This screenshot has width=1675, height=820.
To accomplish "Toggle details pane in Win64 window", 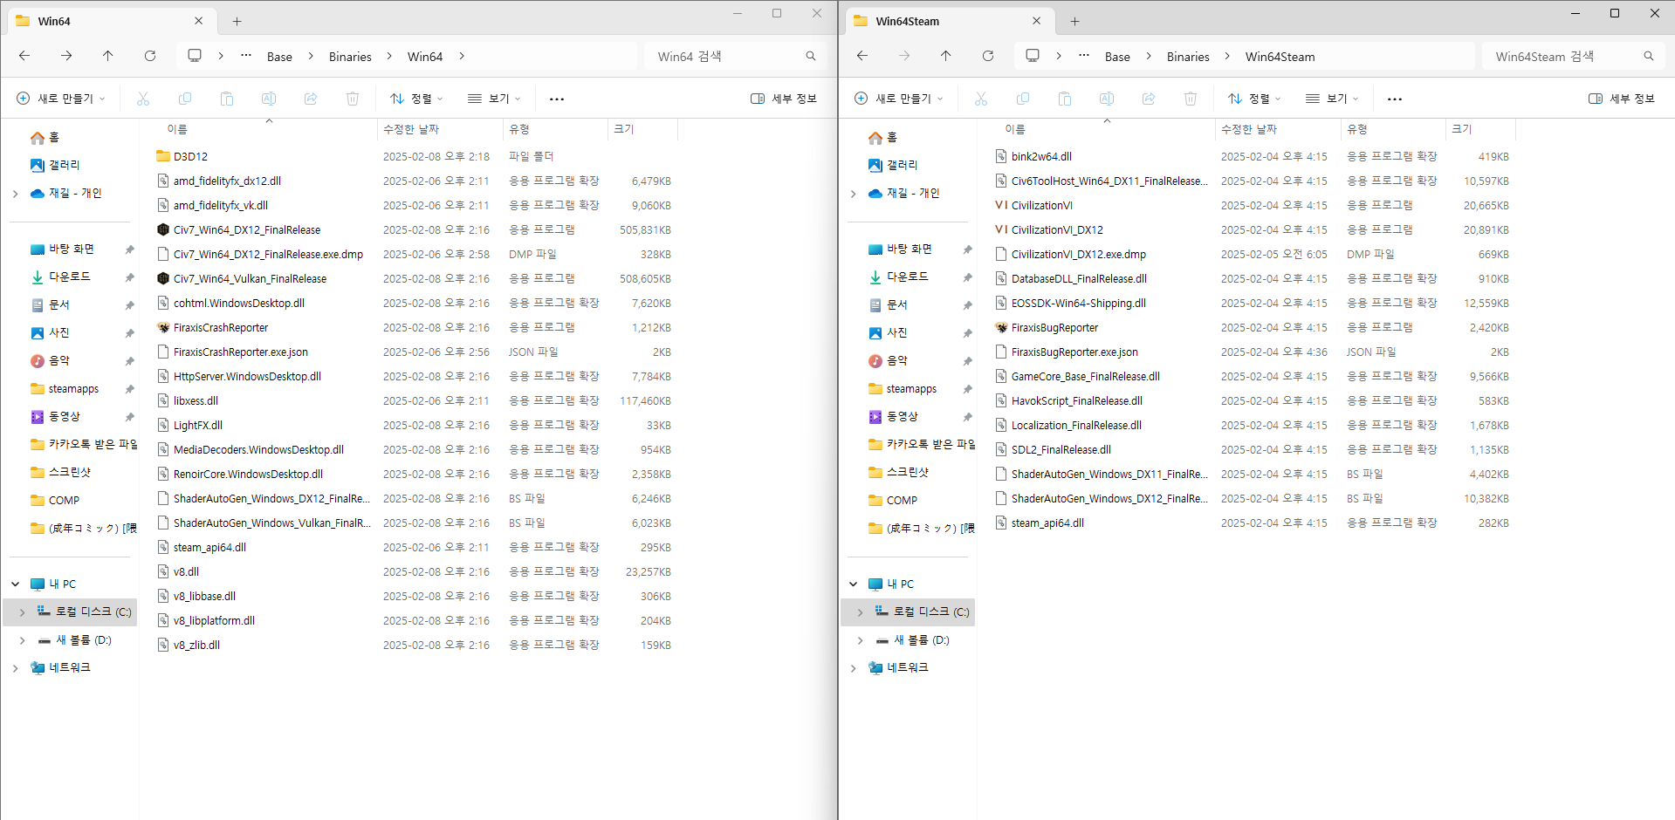I will click(783, 99).
